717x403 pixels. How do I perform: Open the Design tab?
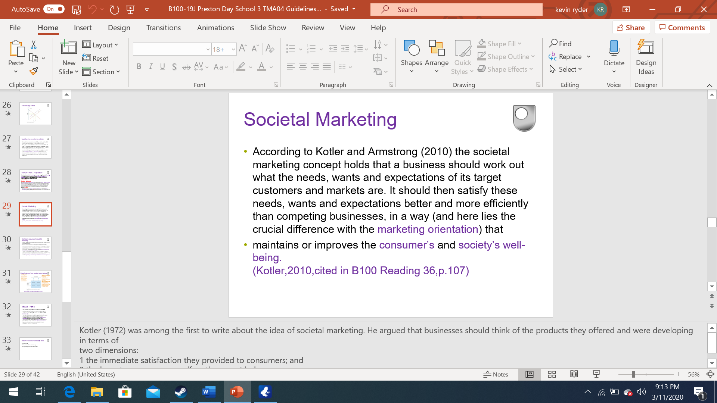tap(119, 28)
